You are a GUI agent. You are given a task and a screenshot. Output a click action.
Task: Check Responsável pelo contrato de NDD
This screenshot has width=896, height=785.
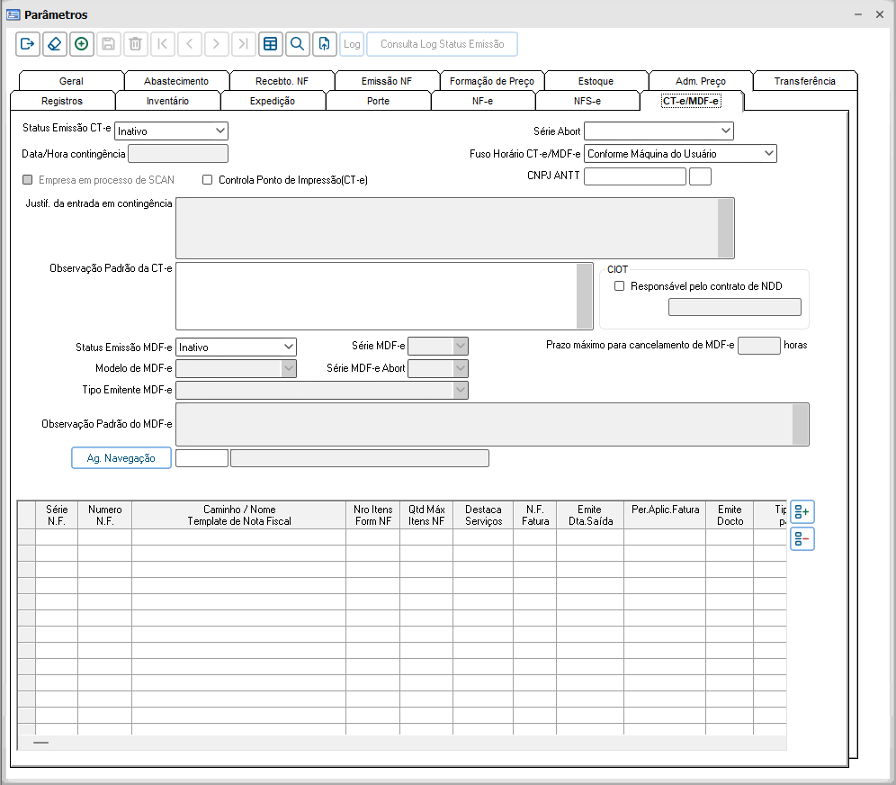(619, 286)
